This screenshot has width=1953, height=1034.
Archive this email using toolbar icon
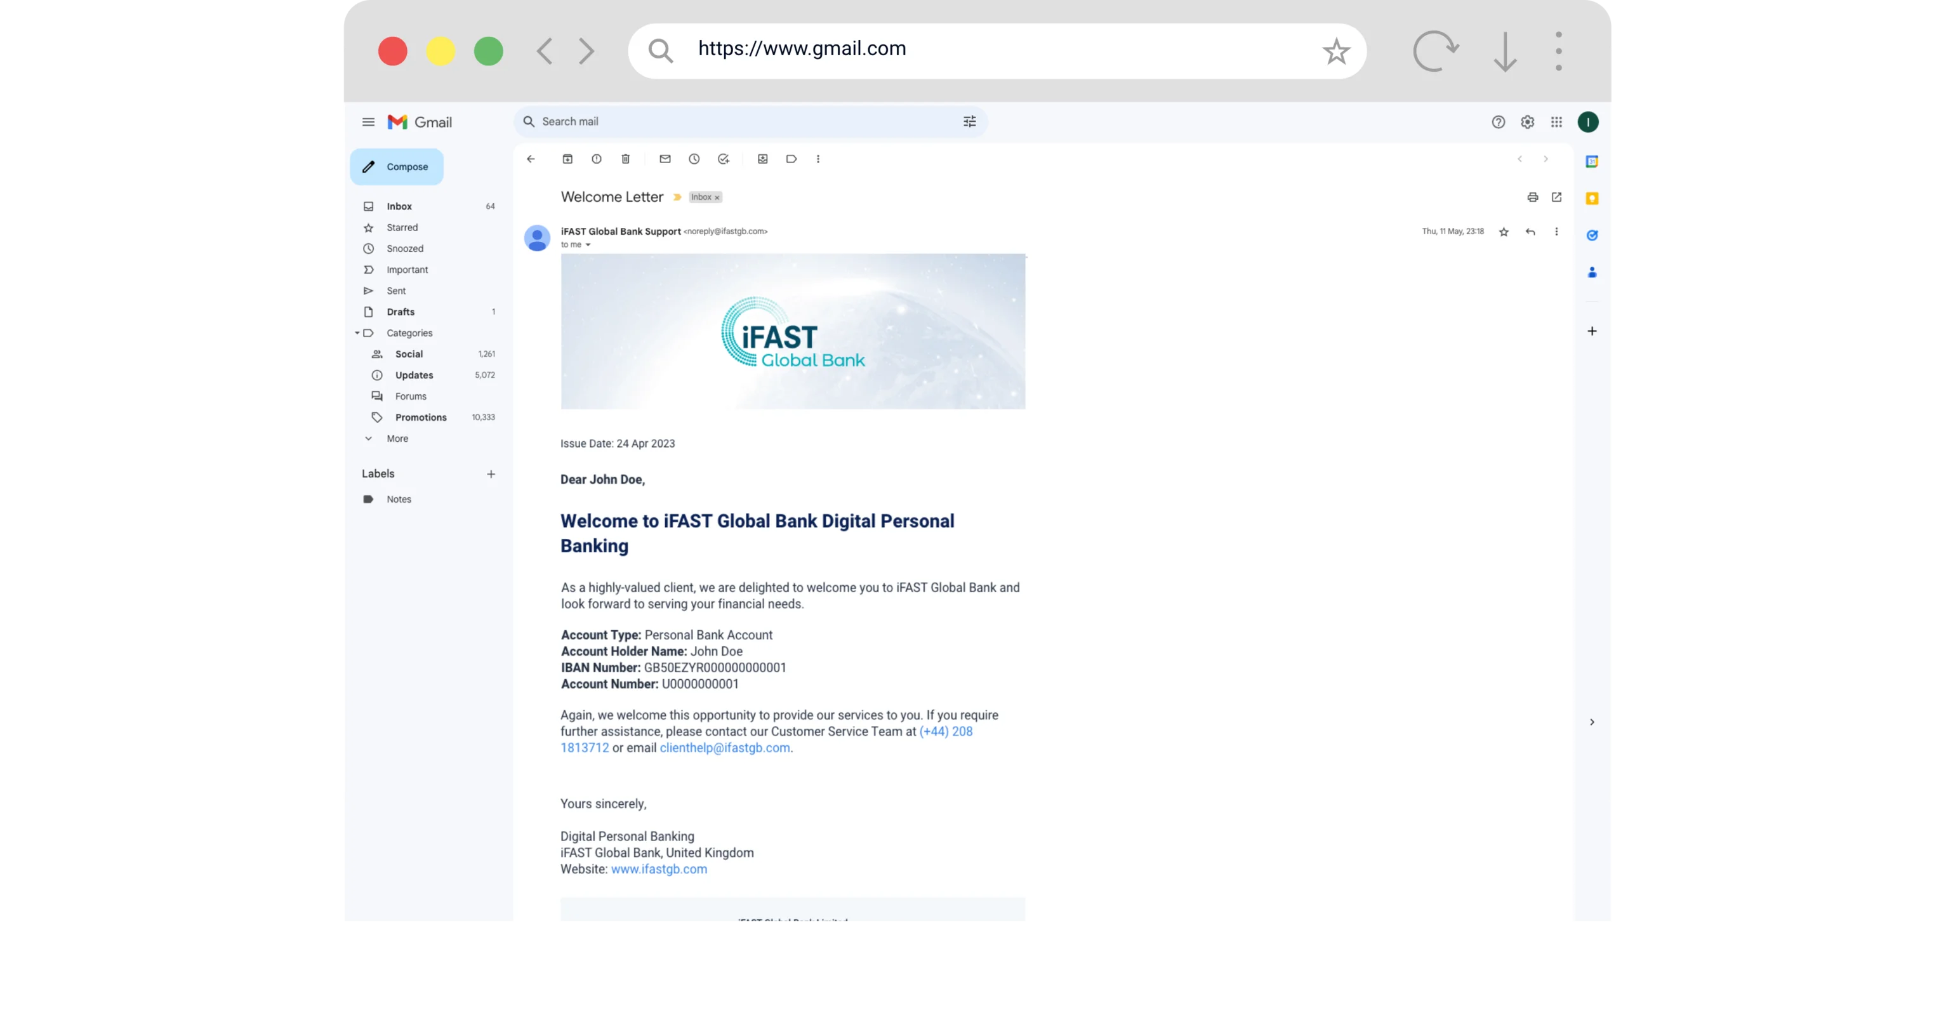[567, 159]
